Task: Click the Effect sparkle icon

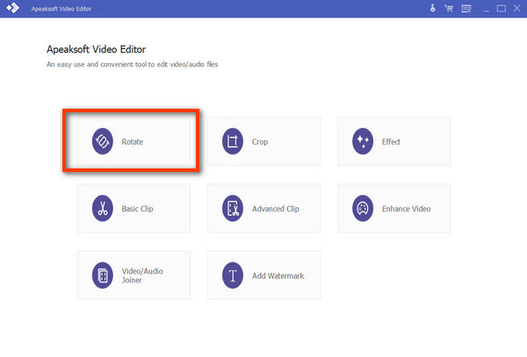Action: (x=363, y=141)
